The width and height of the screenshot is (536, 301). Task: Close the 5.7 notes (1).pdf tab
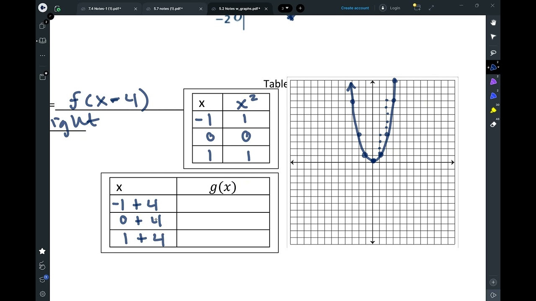point(201,8)
